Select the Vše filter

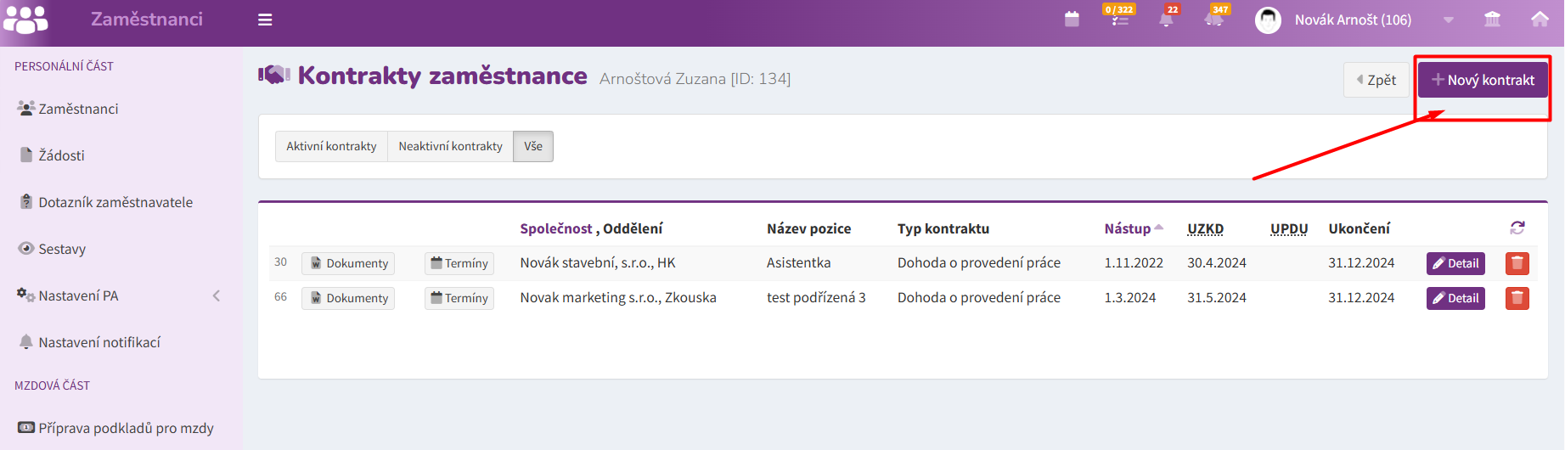pyautogui.click(x=533, y=146)
